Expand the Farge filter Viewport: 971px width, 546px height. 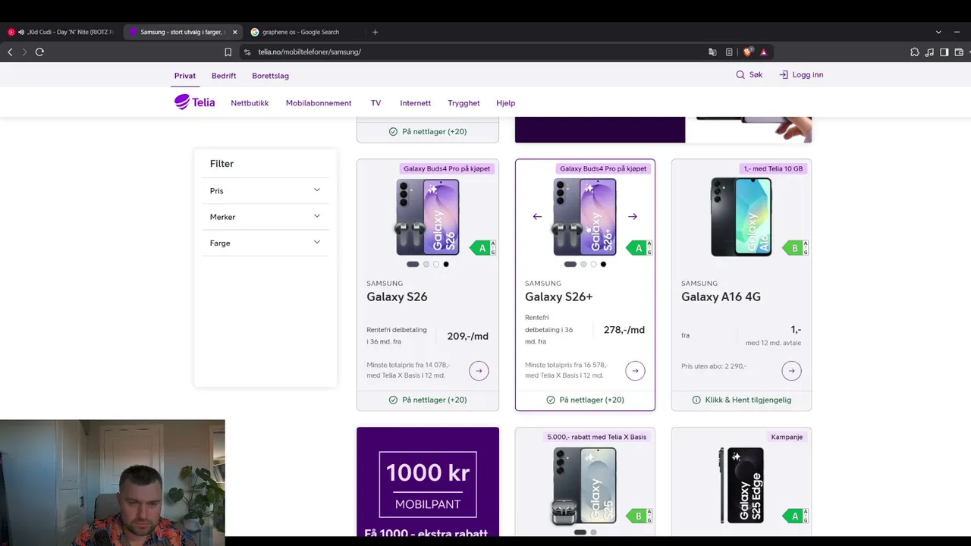(x=265, y=243)
